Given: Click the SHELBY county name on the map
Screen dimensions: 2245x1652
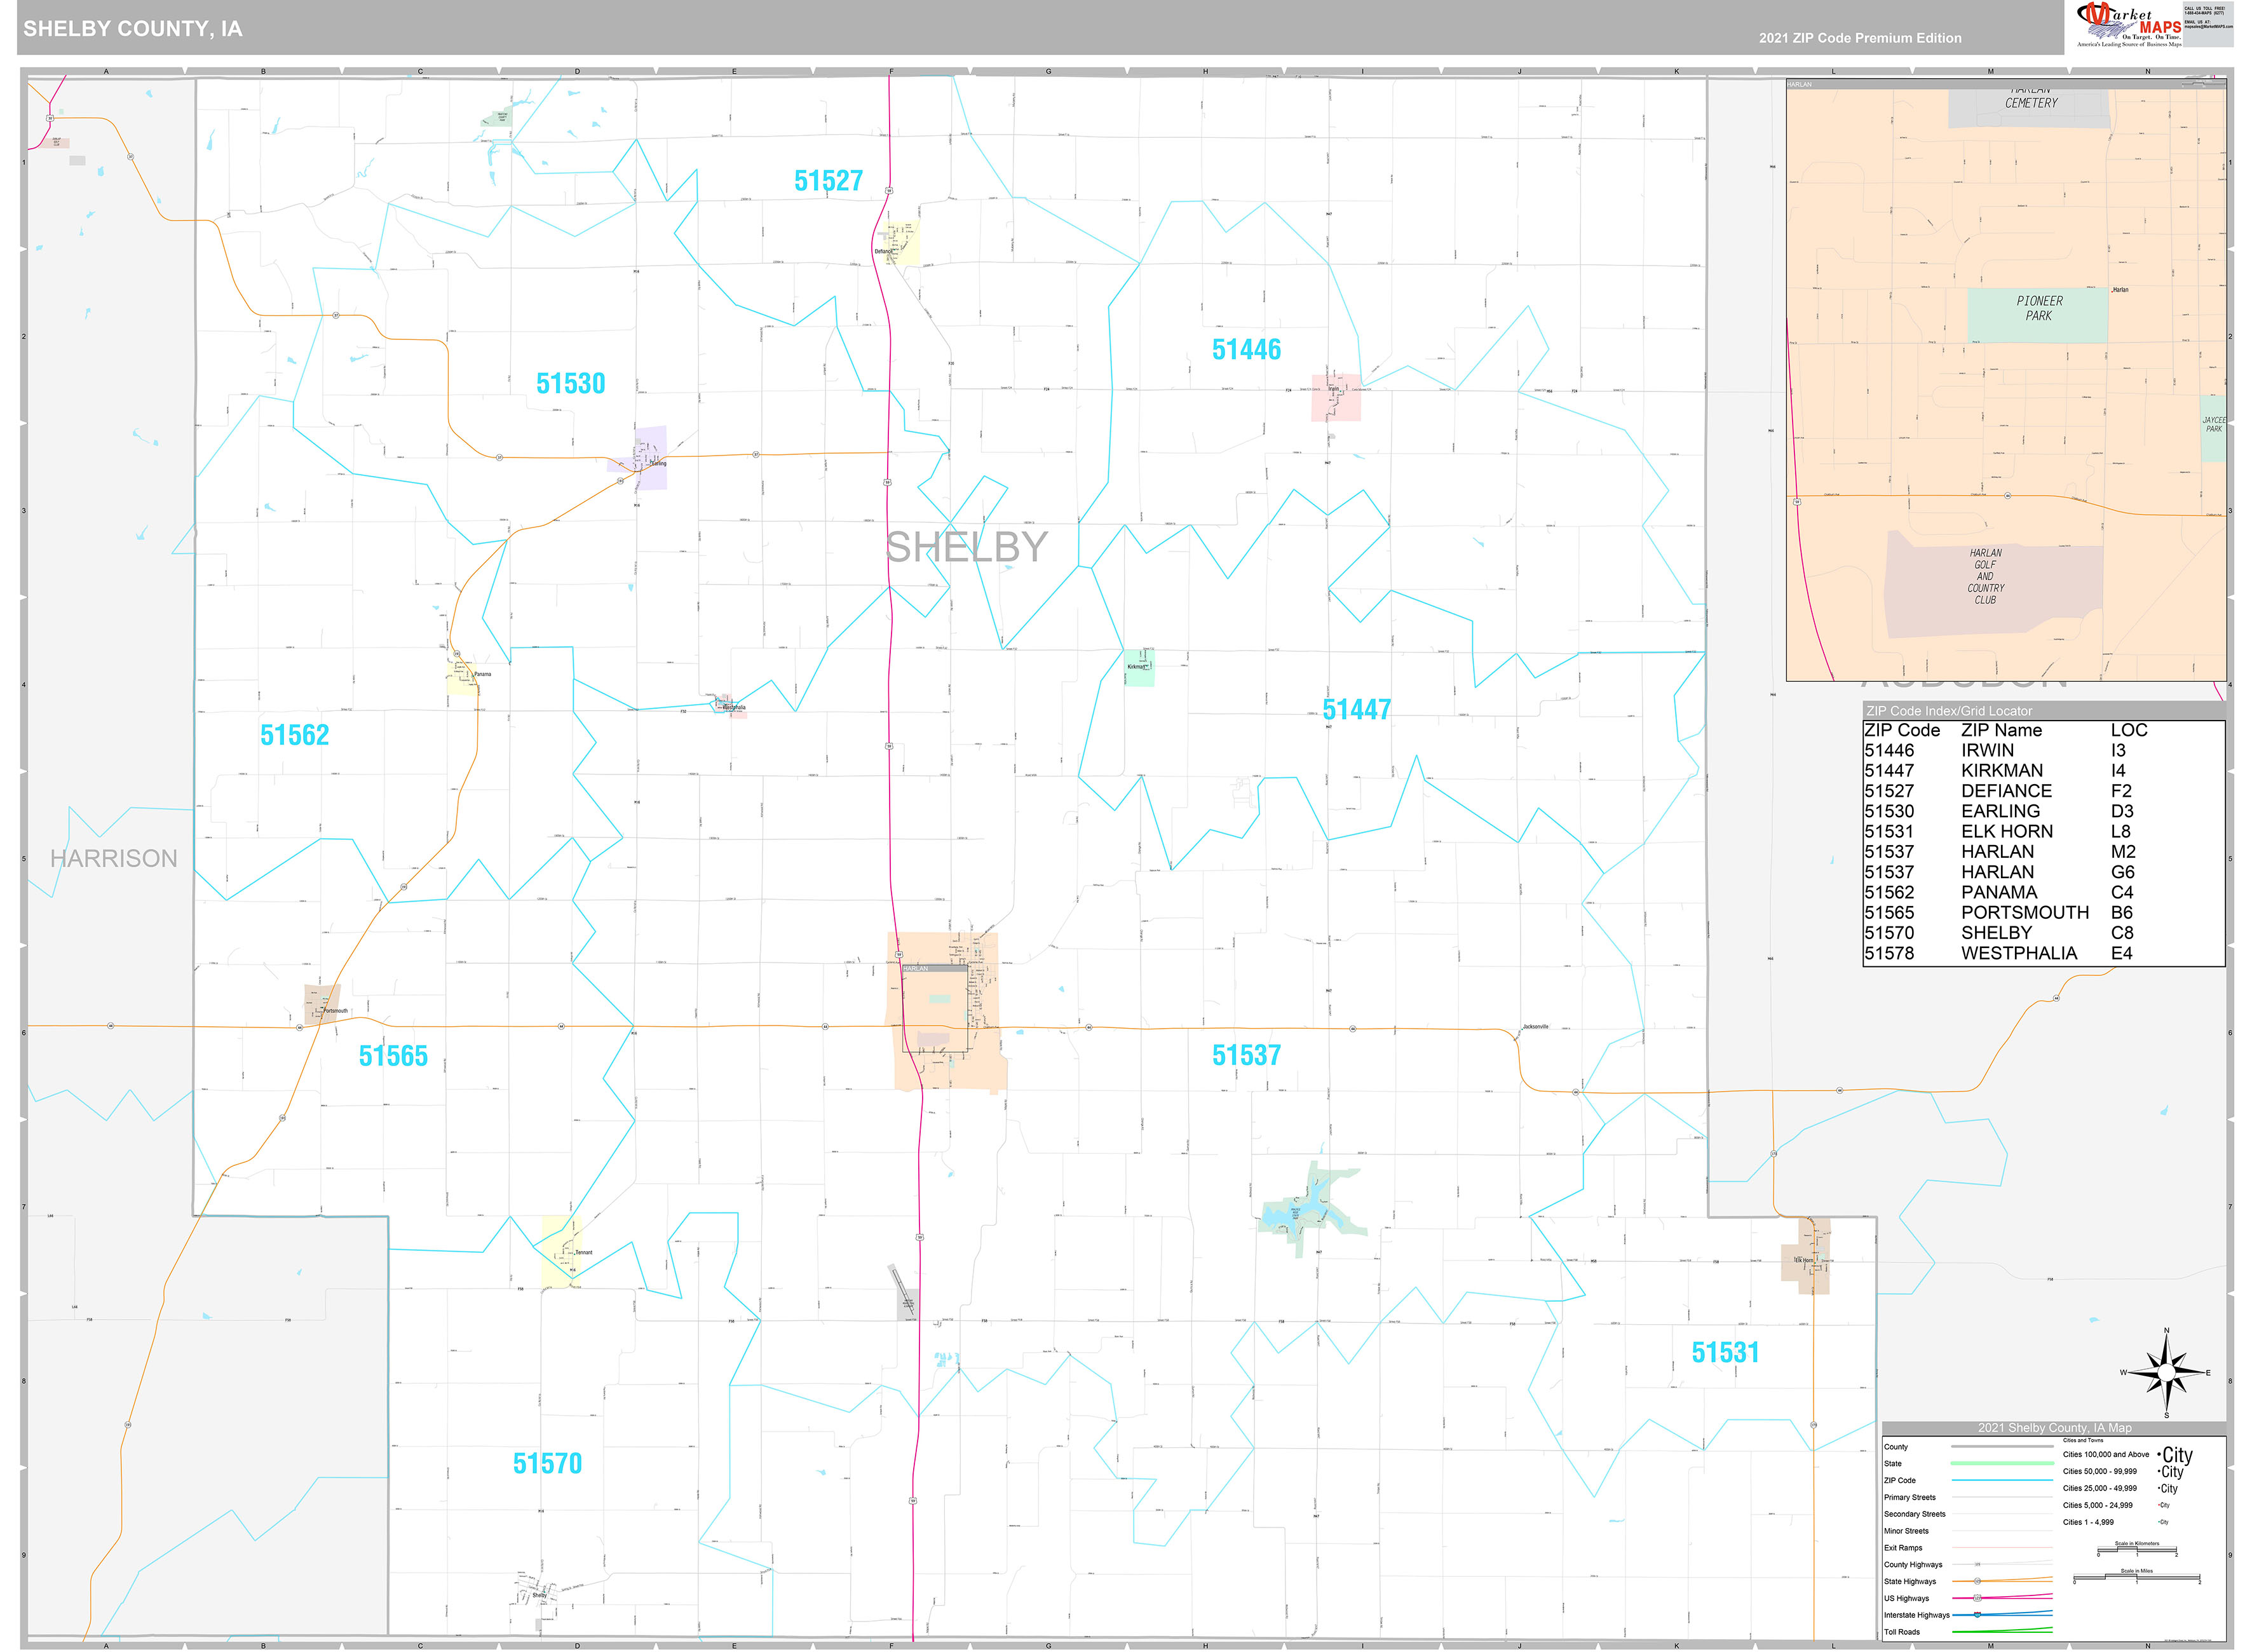Looking at the screenshot, I should point(966,547).
